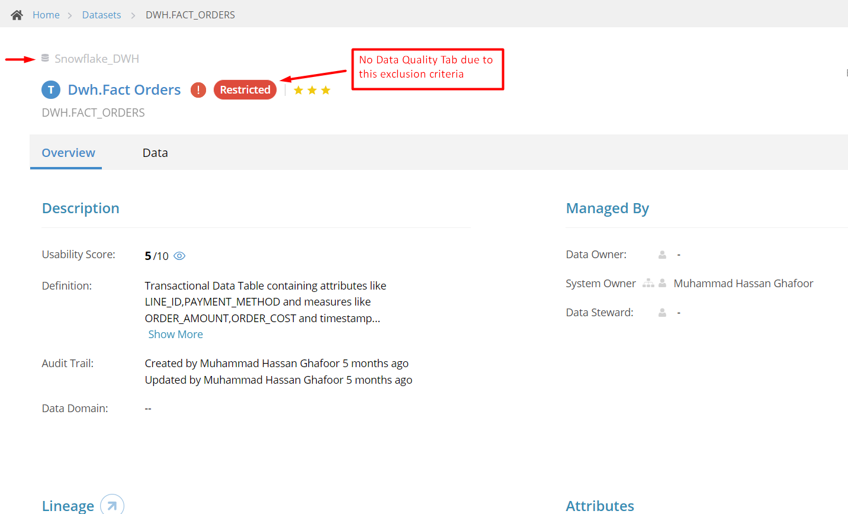Click the Usability Score label
Image resolution: width=848 pixels, height=514 pixels.
78,254
